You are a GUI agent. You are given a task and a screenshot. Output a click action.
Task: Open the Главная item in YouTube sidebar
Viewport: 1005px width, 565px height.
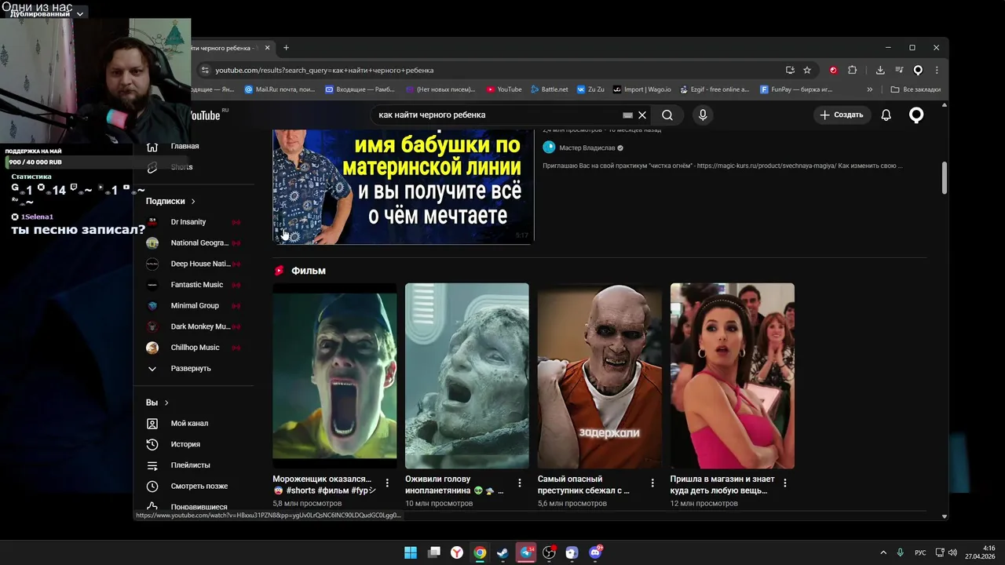pyautogui.click(x=185, y=146)
